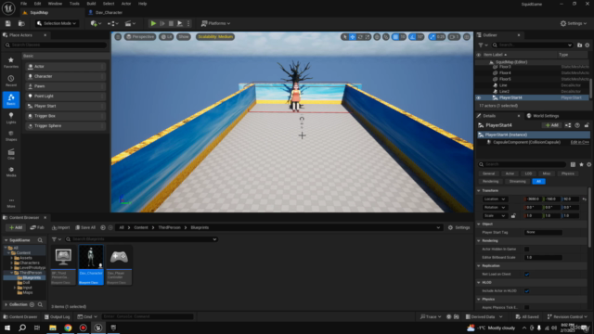Select the Media category icon
The image size is (594, 334).
coord(11,172)
